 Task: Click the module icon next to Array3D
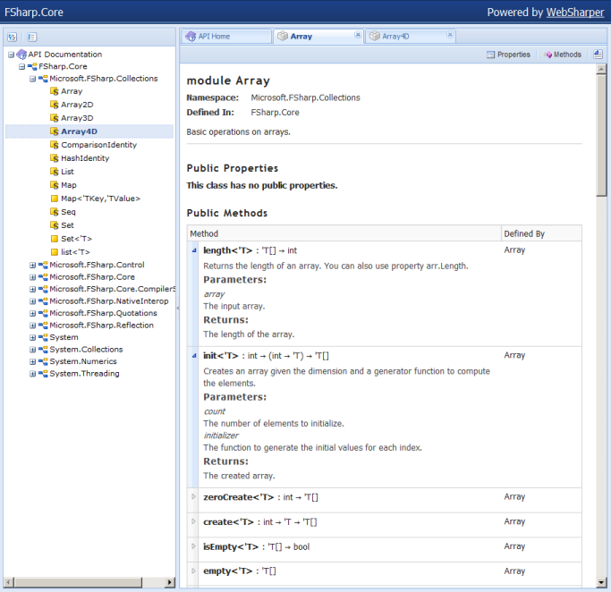[55, 118]
